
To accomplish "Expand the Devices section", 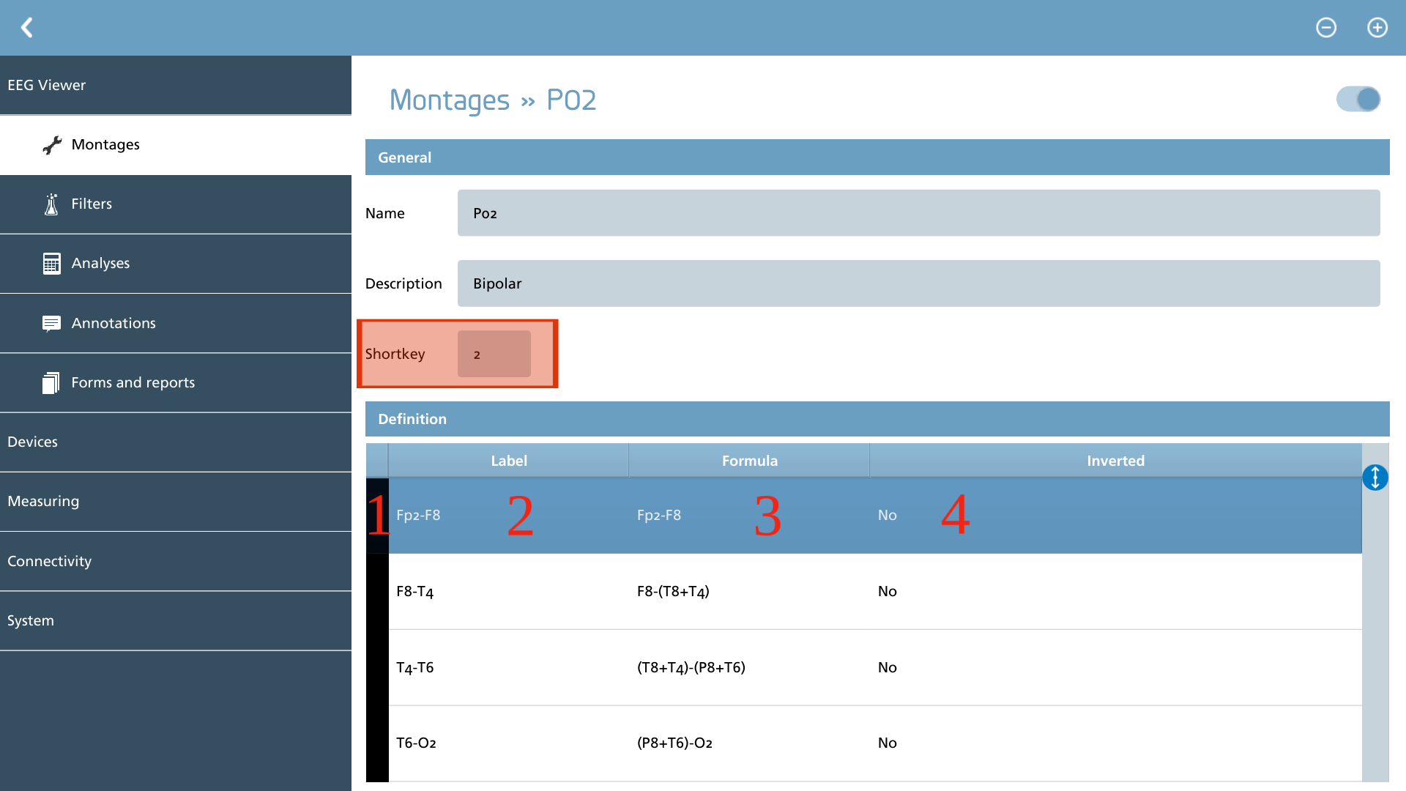I will coord(176,442).
